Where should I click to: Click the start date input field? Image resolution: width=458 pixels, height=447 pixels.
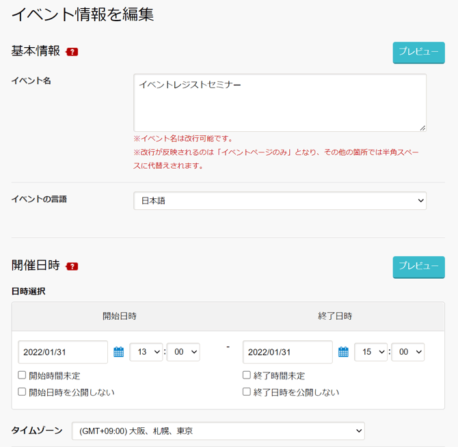coord(63,352)
